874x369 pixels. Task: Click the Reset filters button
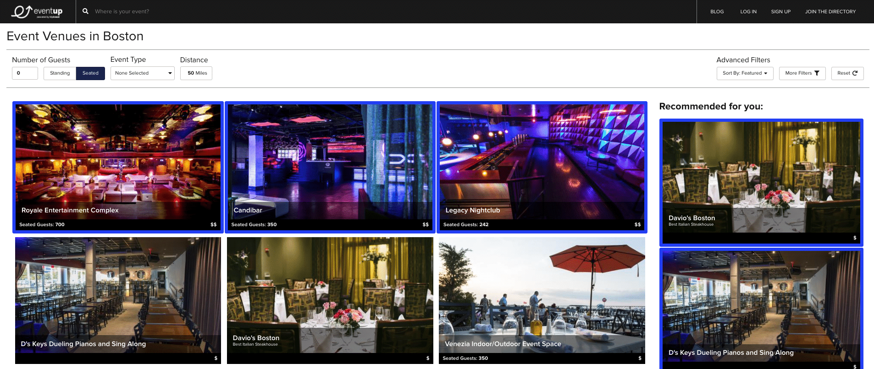(847, 73)
